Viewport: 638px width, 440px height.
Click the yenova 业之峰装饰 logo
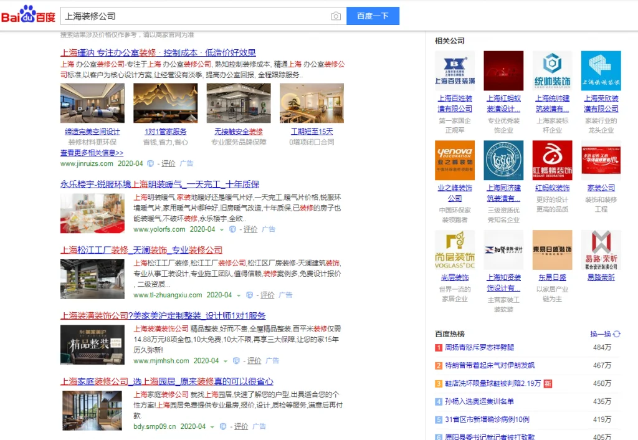coord(454,160)
